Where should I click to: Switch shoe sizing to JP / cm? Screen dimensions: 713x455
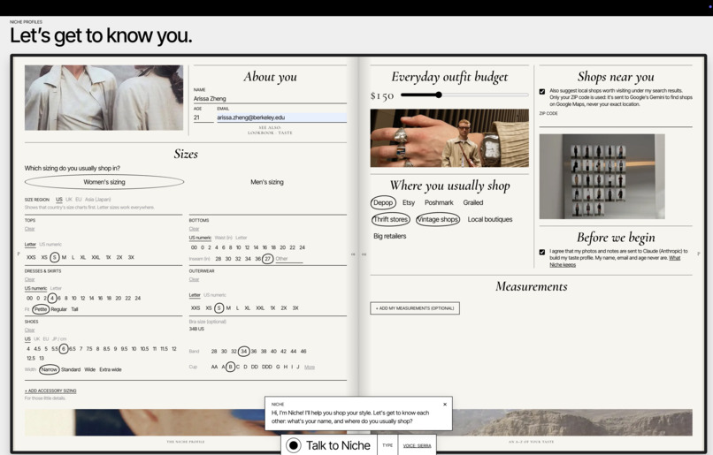59,338
